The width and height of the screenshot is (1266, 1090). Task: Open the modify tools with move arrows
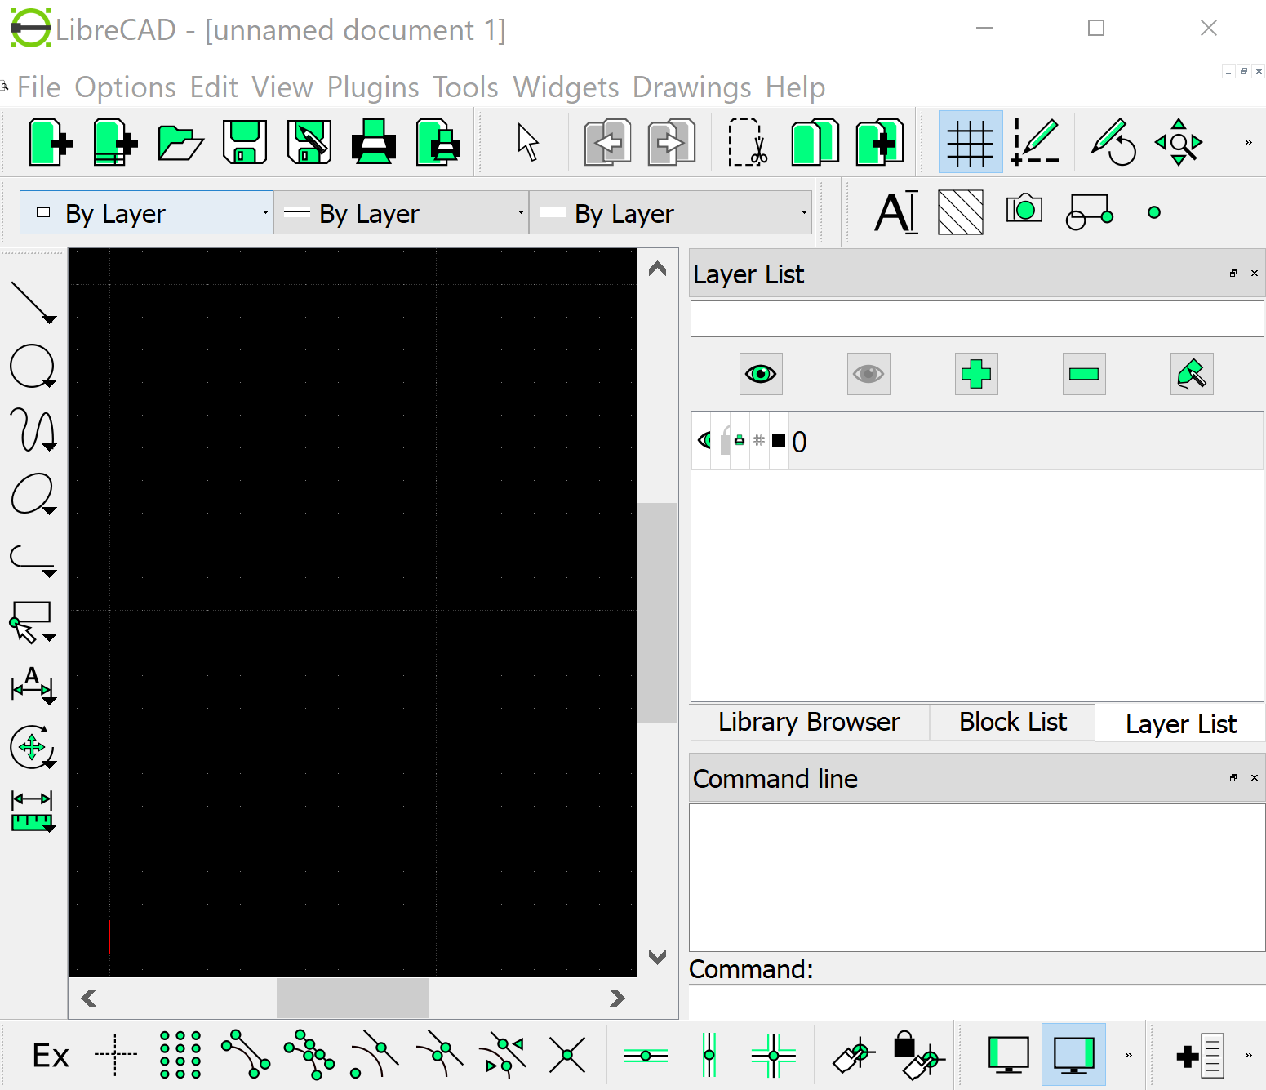(x=33, y=747)
